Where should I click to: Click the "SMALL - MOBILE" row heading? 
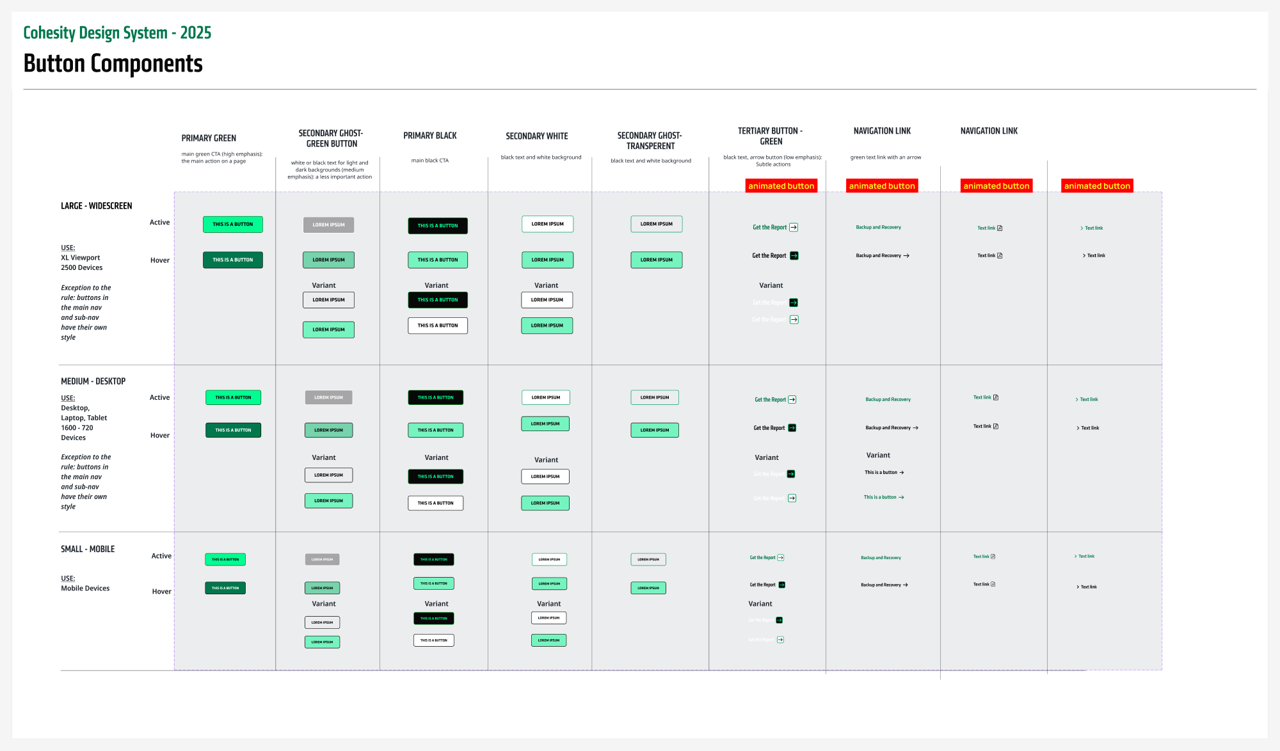coord(88,549)
